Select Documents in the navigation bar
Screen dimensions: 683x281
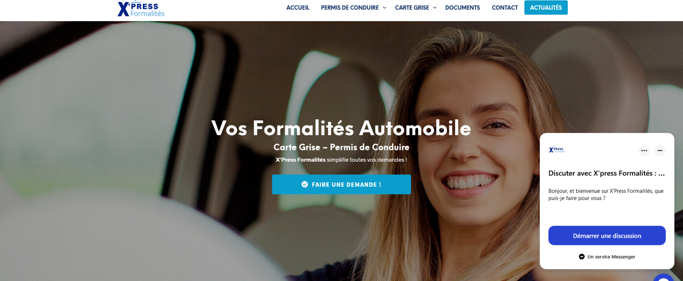(x=462, y=8)
